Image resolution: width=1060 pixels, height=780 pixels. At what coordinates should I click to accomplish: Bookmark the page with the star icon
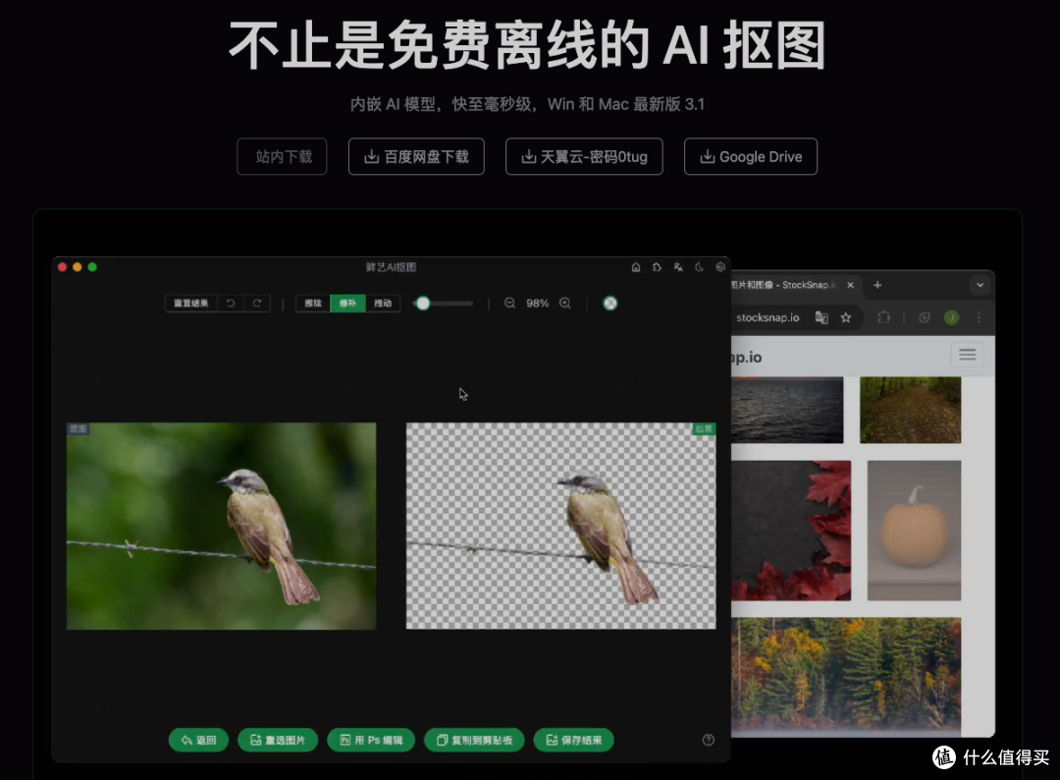click(x=846, y=317)
